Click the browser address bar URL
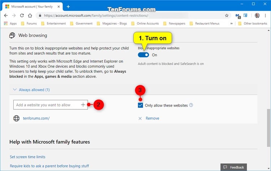This screenshot has width=271, height=171. coord(96,16)
